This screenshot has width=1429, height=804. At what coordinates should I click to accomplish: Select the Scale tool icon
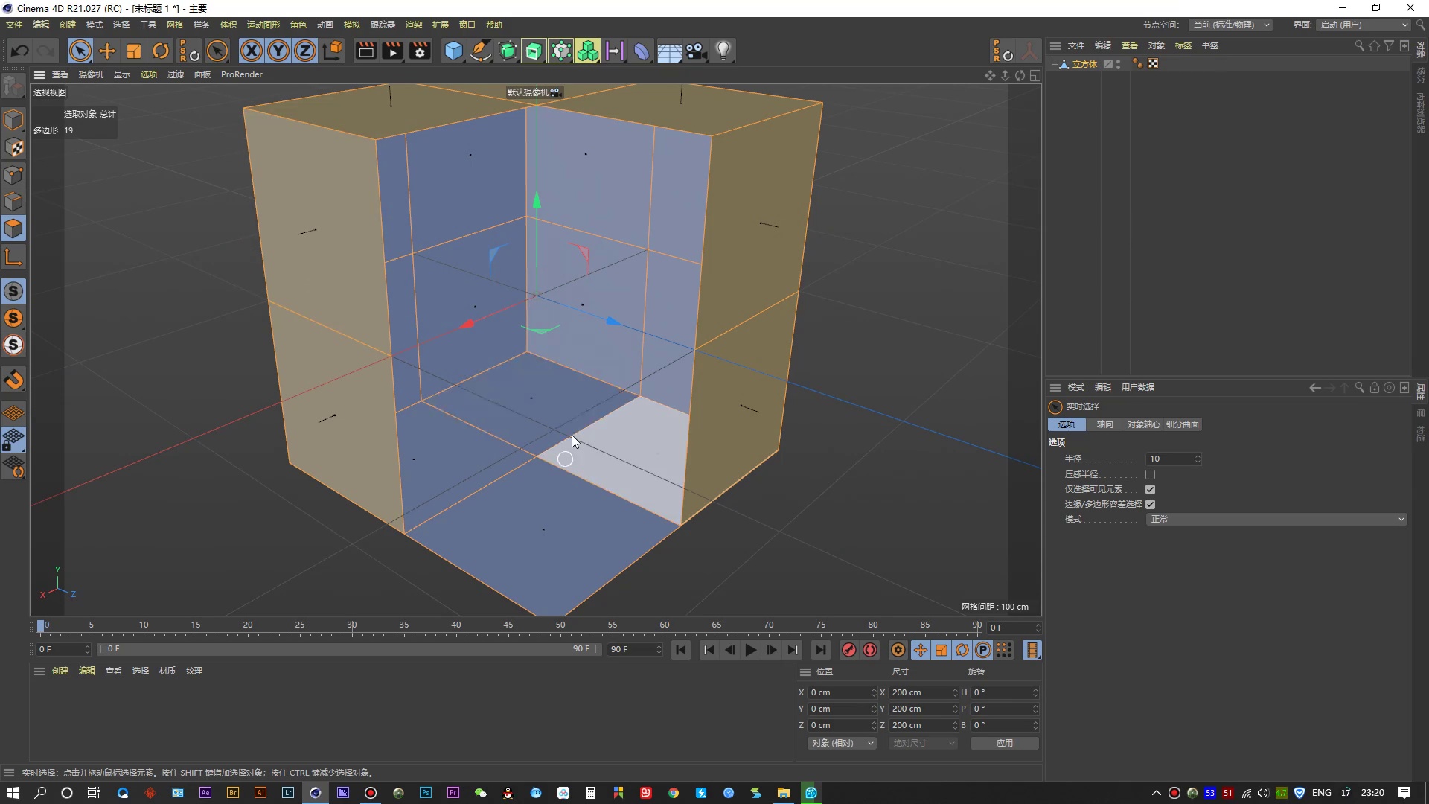pos(134,51)
